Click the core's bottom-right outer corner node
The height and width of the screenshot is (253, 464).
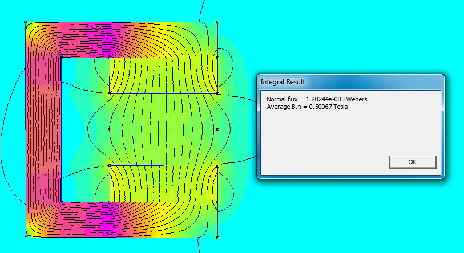pyautogui.click(x=218, y=237)
